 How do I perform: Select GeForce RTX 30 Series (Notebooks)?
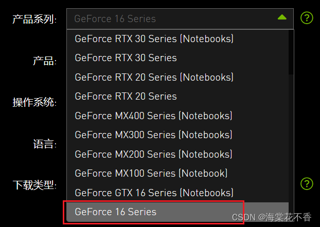coord(154,39)
